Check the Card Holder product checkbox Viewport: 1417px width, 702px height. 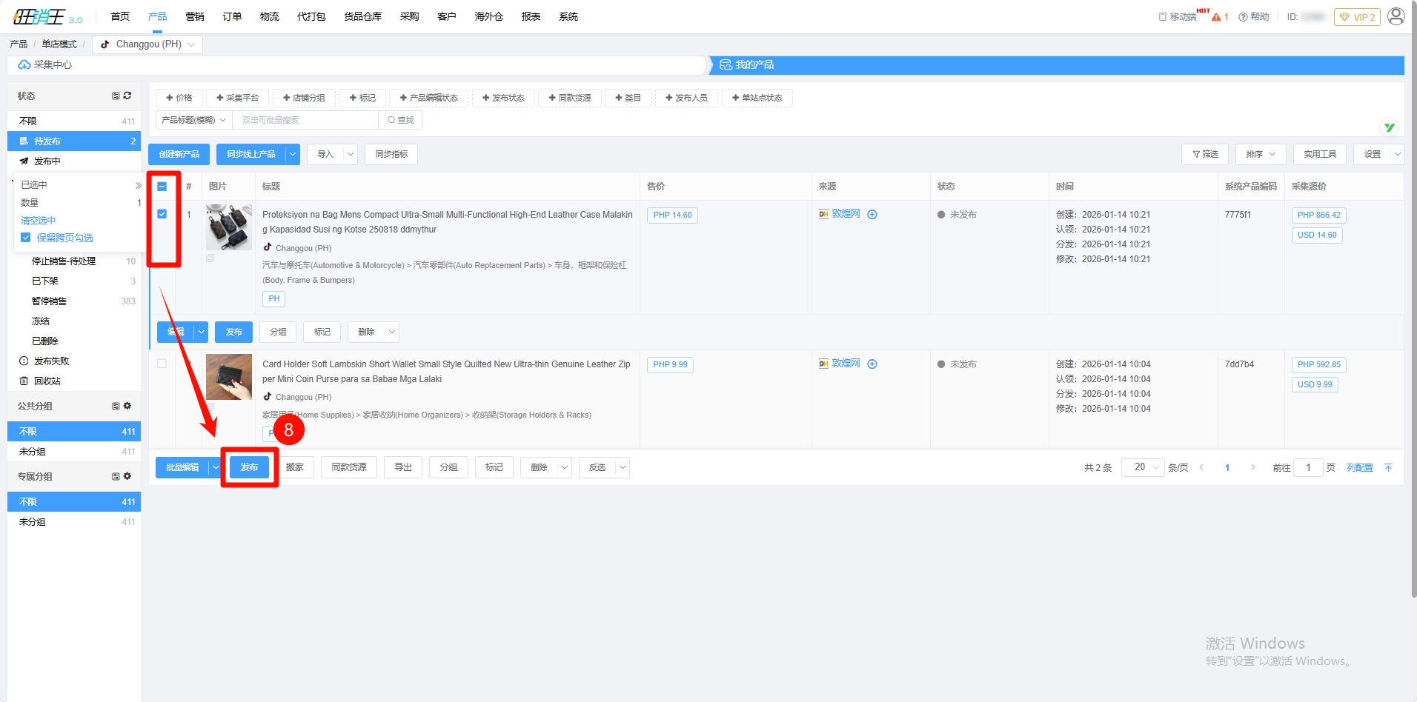click(162, 364)
